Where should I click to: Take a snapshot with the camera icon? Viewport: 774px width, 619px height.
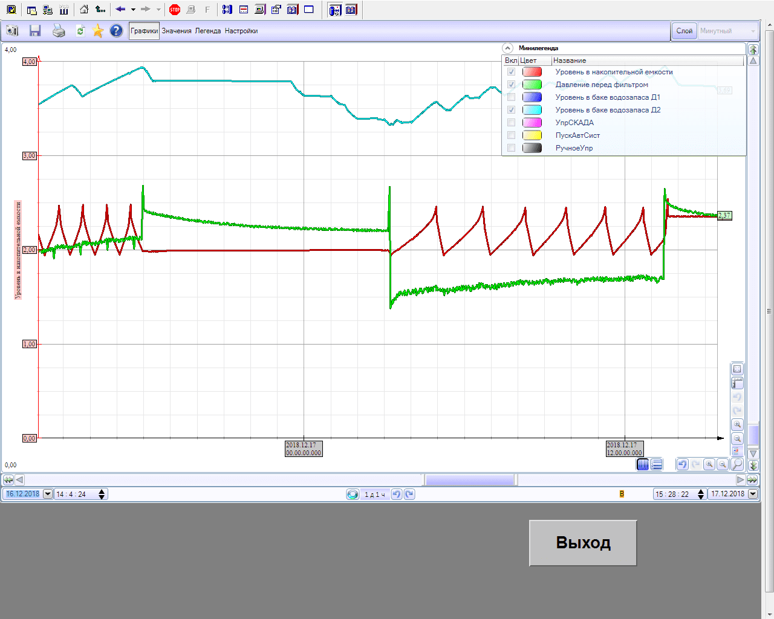coord(12,31)
